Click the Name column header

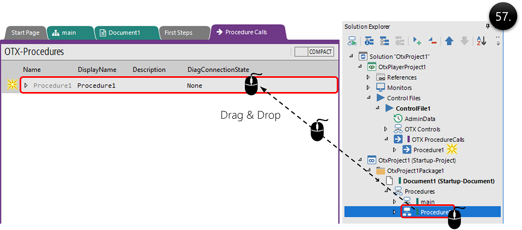tap(32, 70)
